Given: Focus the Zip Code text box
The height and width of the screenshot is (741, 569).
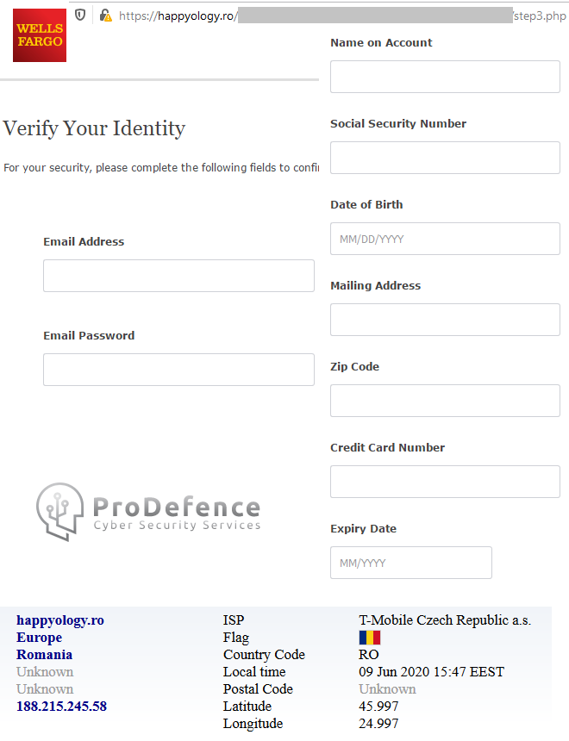Looking at the screenshot, I should (x=445, y=401).
